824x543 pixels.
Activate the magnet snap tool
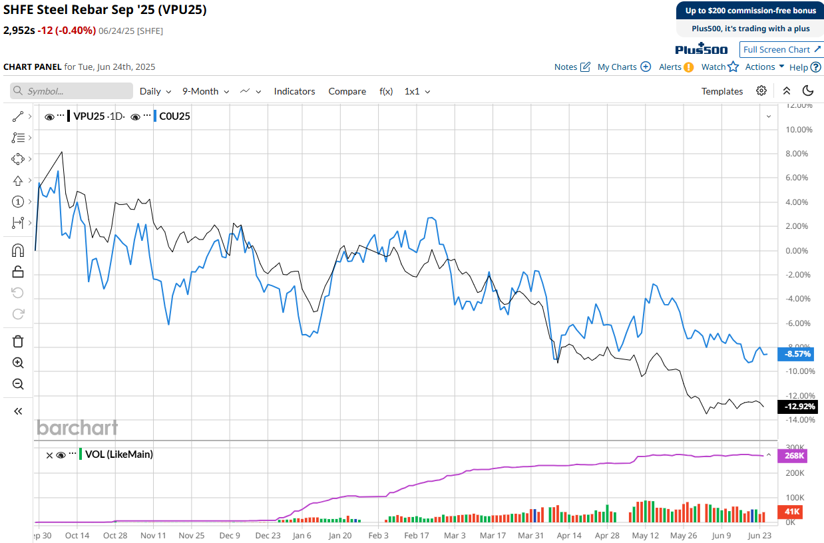[18, 250]
